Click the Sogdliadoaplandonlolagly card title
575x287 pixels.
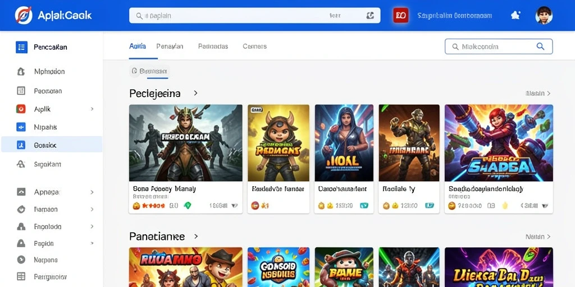[486, 189]
